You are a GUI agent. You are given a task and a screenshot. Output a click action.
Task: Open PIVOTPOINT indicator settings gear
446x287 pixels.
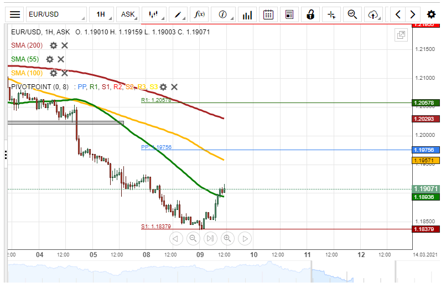pos(163,87)
